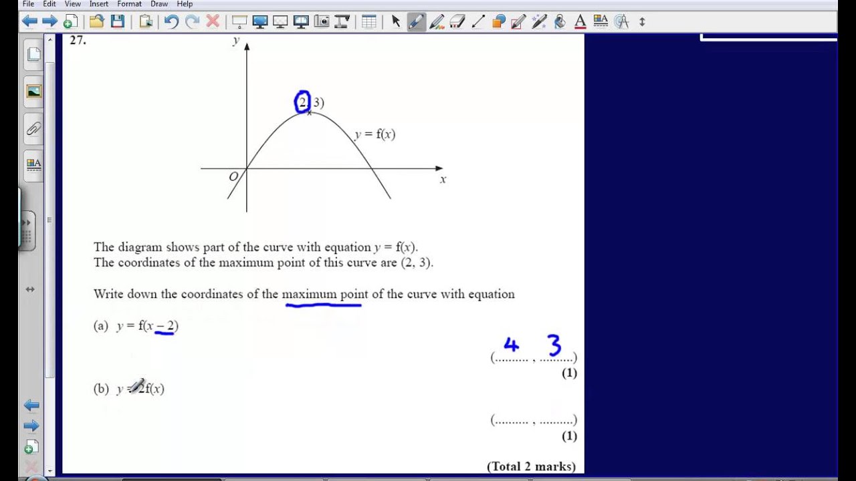
Task: Open the Properties icon in toolbar
Action: point(601,21)
